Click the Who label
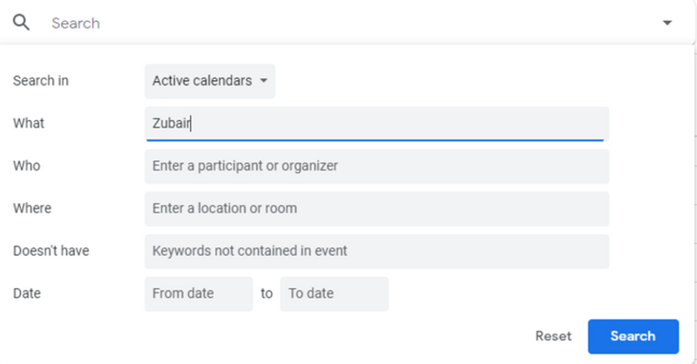This screenshot has width=697, height=364. point(27,165)
